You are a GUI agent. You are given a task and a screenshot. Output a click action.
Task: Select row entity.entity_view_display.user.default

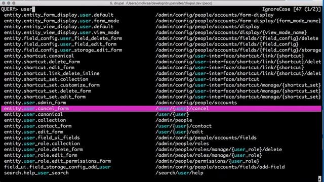tap(161, 27)
